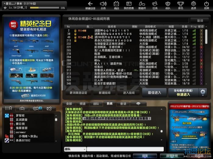Sort room list by Ping column

[x=194, y=27]
